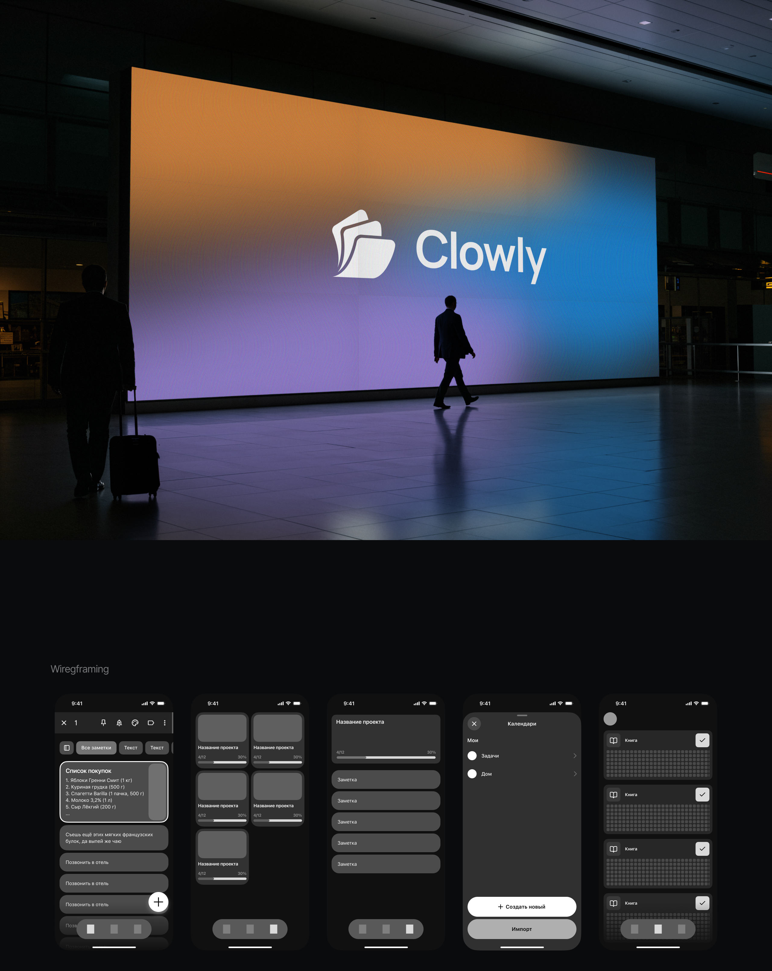772x971 pixels.
Task: Open the Список покупок note card
Action: coord(114,791)
